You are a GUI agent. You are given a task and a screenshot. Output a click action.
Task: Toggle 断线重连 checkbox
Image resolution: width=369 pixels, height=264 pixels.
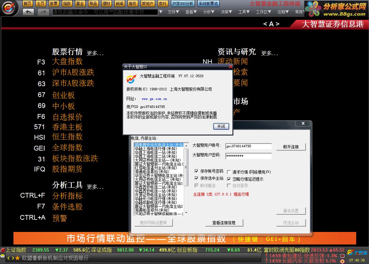pos(197,186)
